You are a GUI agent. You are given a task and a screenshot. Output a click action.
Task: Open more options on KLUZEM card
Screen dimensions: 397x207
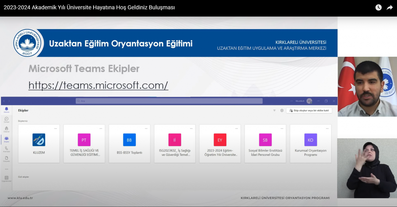click(x=55, y=129)
